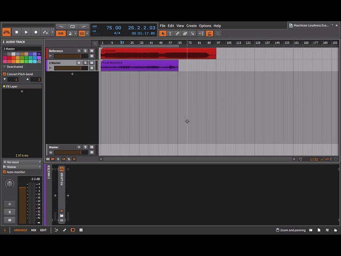Toggle follow playback button
The image size is (341, 256).
201,34
